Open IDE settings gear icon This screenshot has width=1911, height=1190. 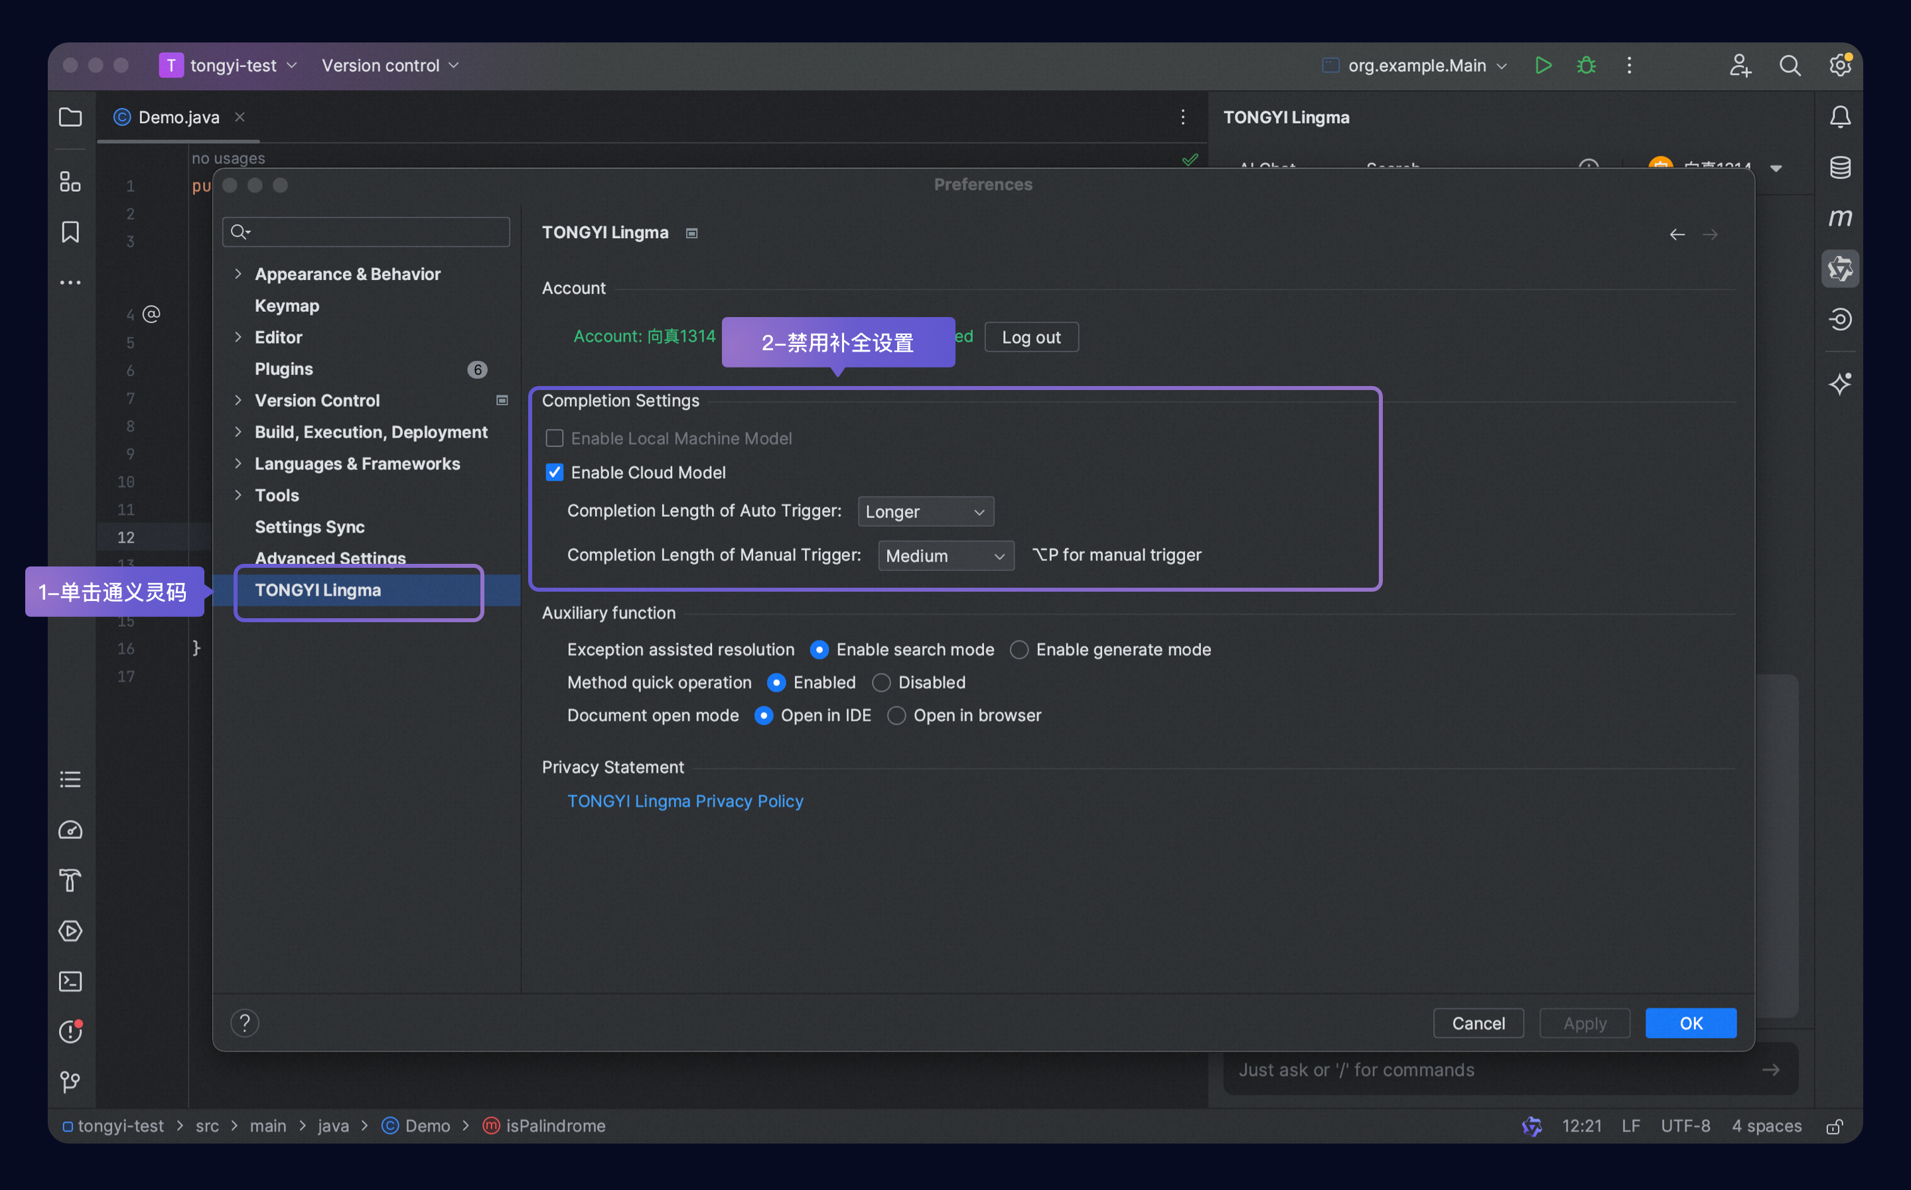click(x=1839, y=65)
